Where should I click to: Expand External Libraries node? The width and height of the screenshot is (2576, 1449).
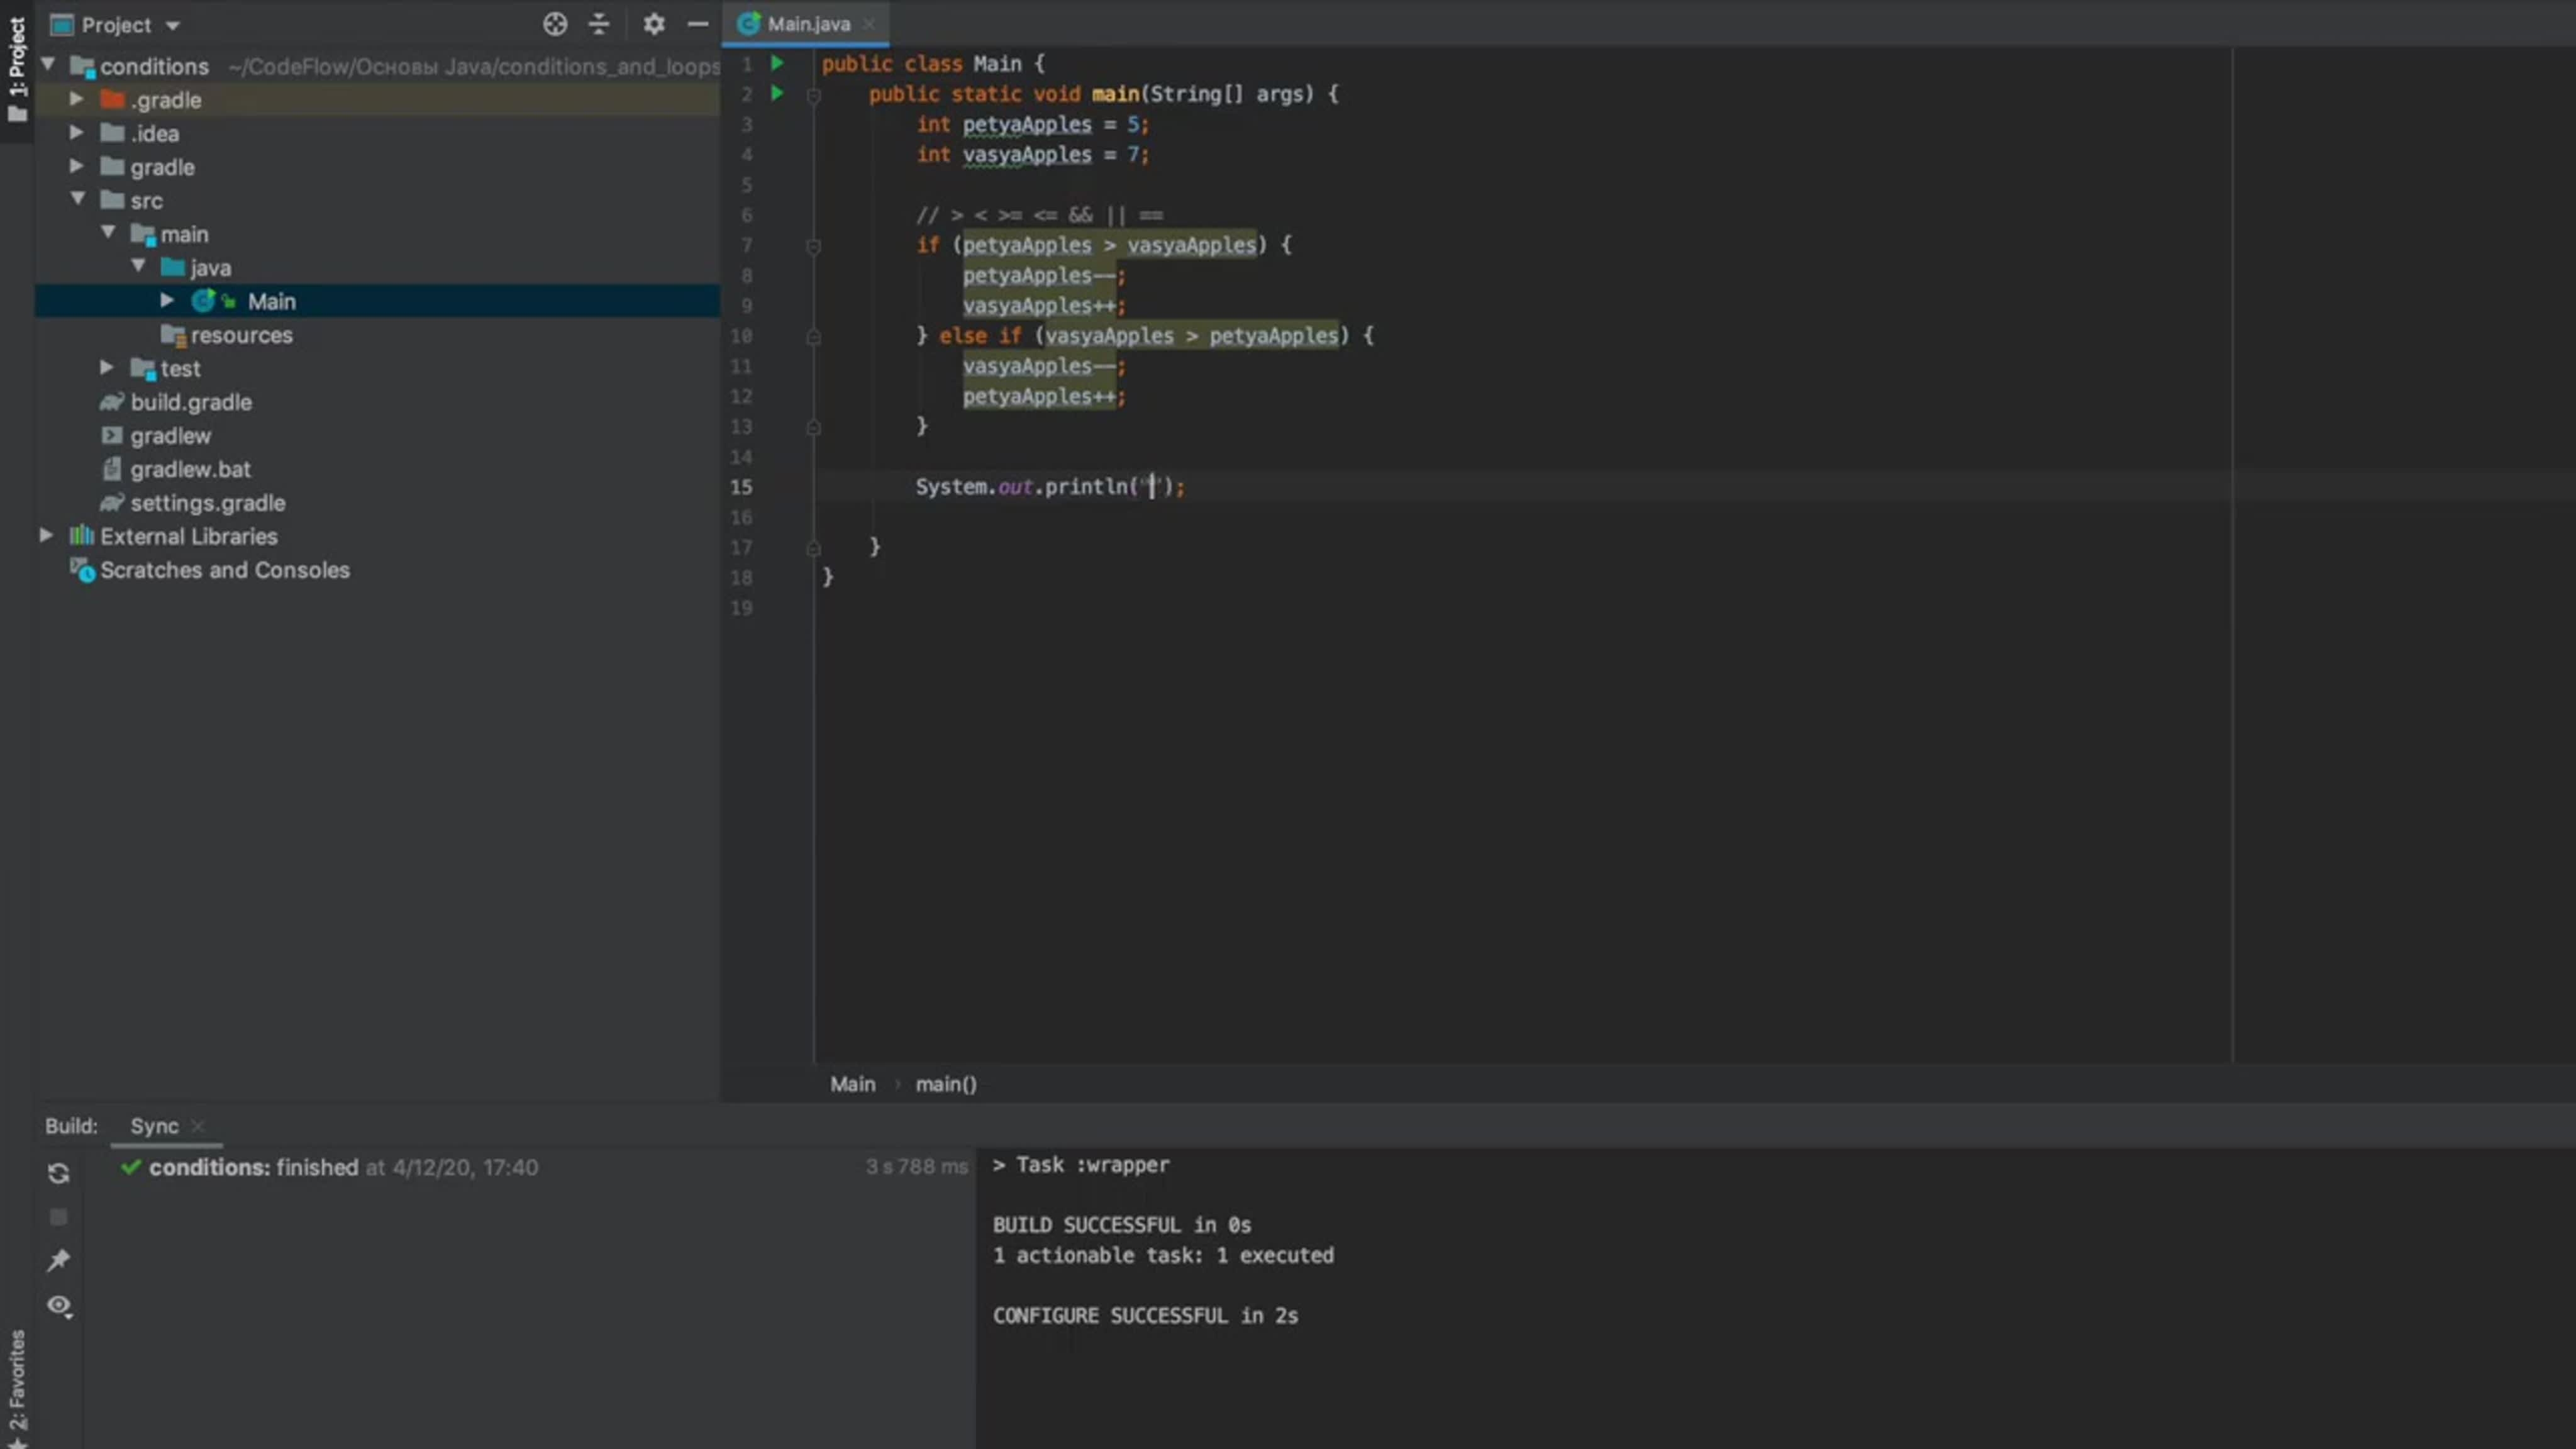(x=46, y=536)
